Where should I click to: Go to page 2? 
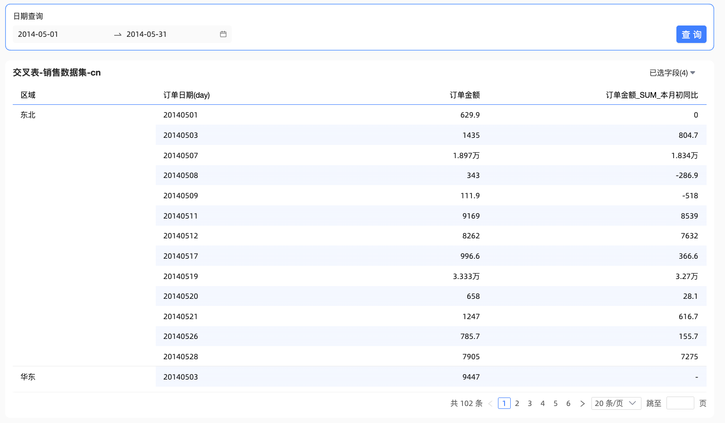tap(517, 403)
